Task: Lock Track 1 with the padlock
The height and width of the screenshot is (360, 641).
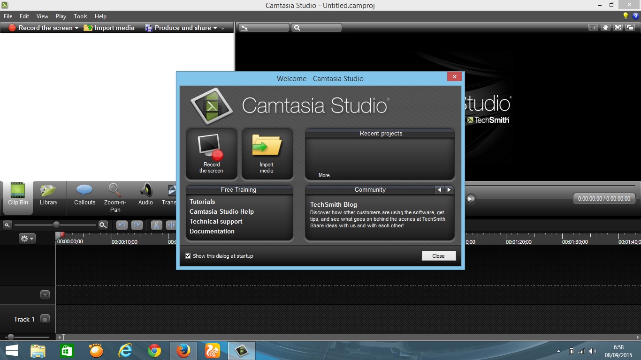Action: click(45, 318)
